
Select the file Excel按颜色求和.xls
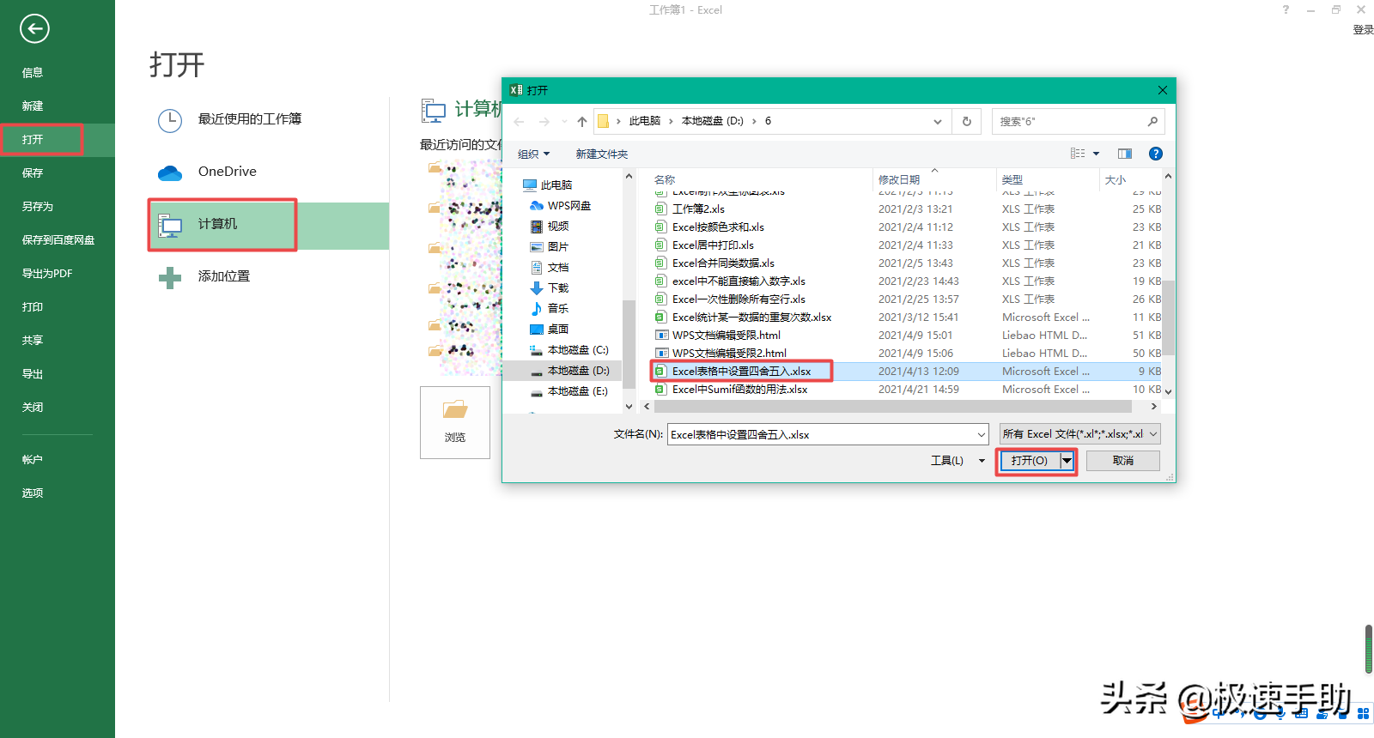tap(718, 227)
